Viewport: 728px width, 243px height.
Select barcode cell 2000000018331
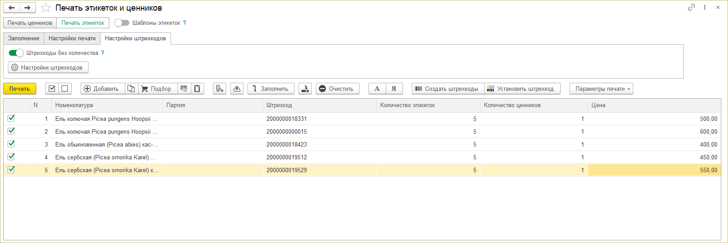point(320,119)
